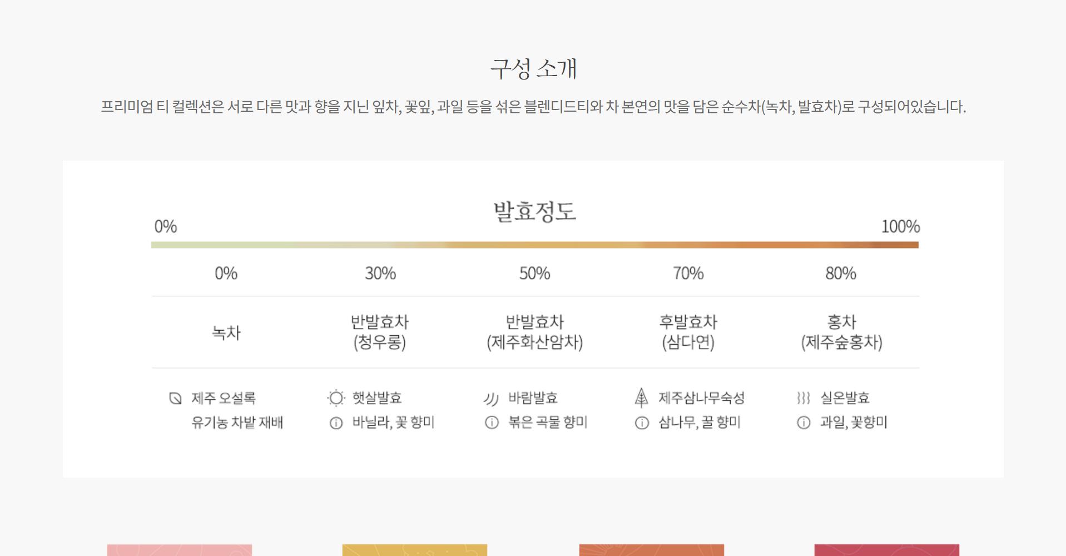Click the 반발효차 (제주화산암차) label
The height and width of the screenshot is (556, 1066).
pos(534,332)
